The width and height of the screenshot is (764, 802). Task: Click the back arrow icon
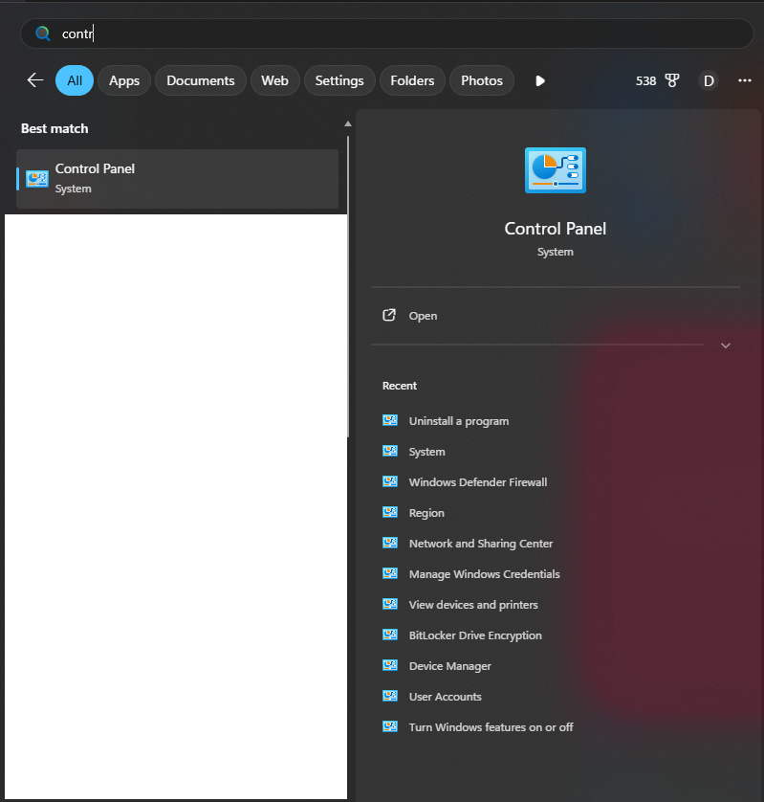click(35, 80)
